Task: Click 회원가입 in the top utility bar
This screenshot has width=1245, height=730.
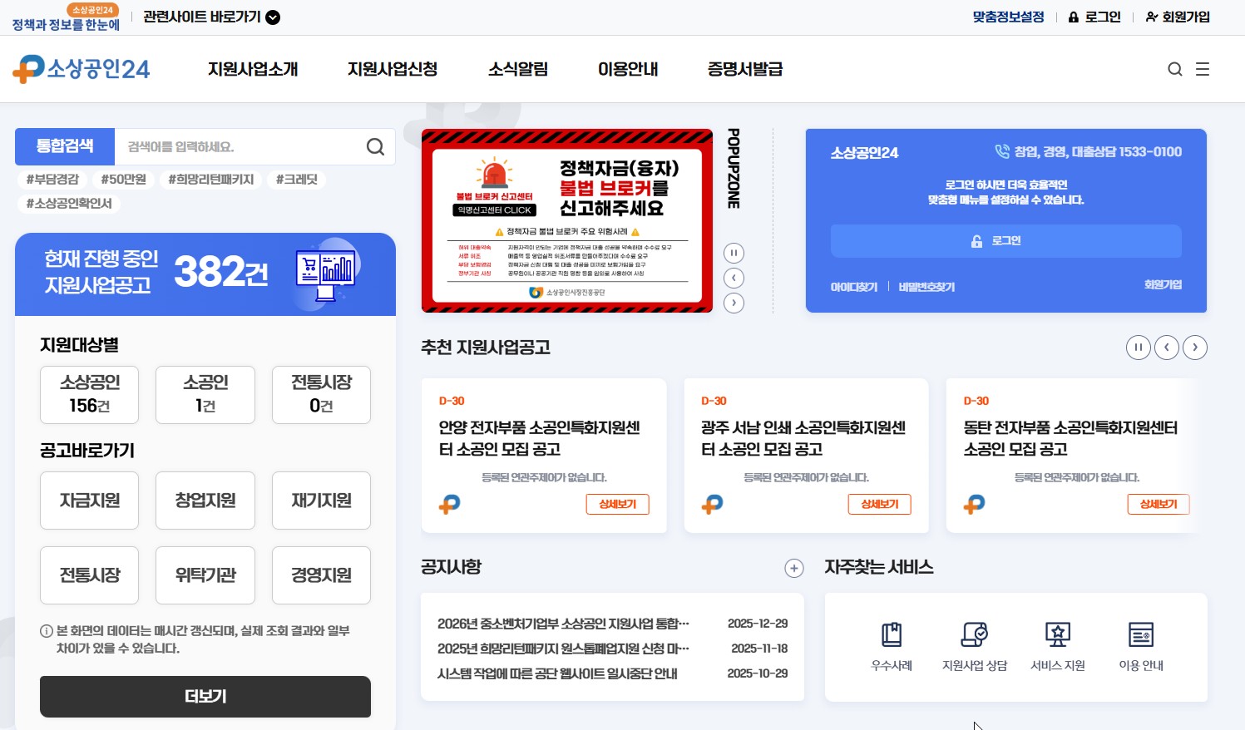Action: click(1178, 17)
